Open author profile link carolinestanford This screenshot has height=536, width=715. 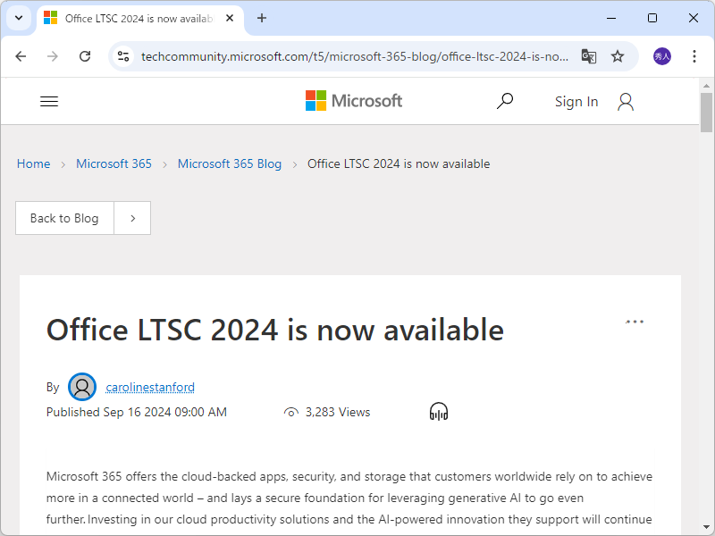[150, 387]
